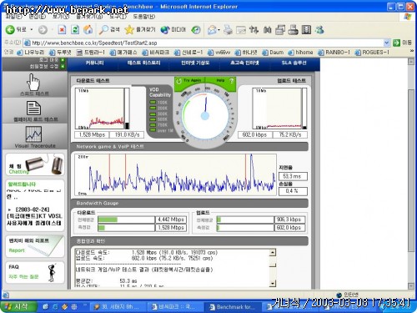The width and height of the screenshot is (417, 313).
Task: Expand the links bar overflow chevron
Action: [411, 51]
